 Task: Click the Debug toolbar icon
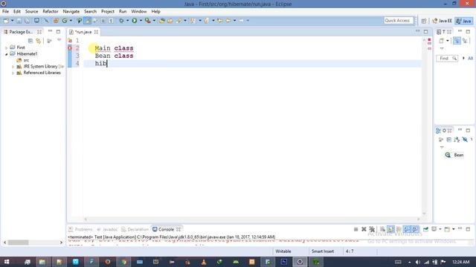pos(121,21)
